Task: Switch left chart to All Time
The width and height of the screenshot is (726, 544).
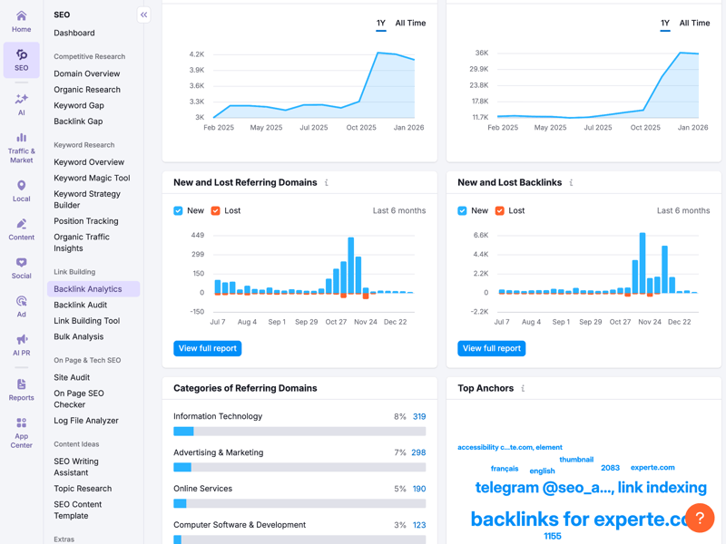Action: pos(410,23)
